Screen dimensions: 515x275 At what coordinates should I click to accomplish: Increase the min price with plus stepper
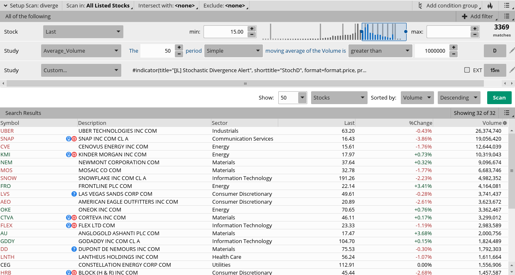[252, 29]
